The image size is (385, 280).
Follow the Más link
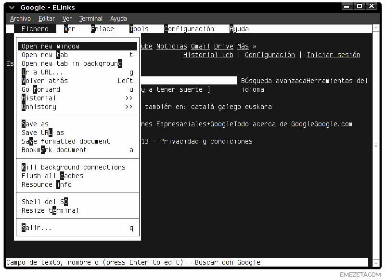point(243,46)
